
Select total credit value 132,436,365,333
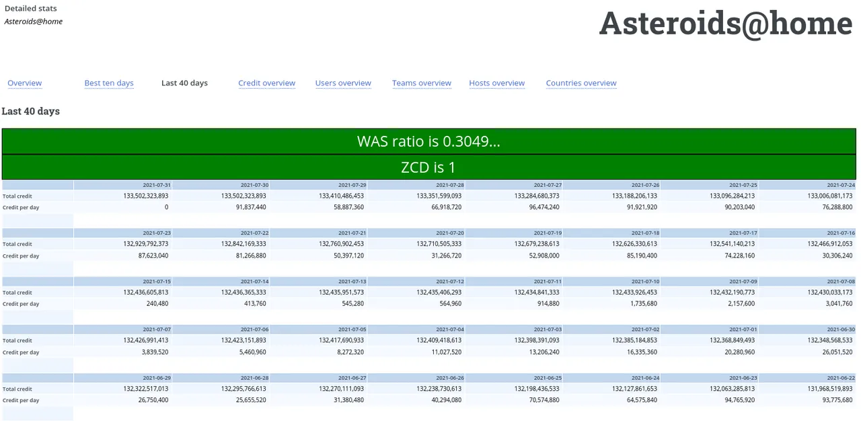click(x=244, y=293)
